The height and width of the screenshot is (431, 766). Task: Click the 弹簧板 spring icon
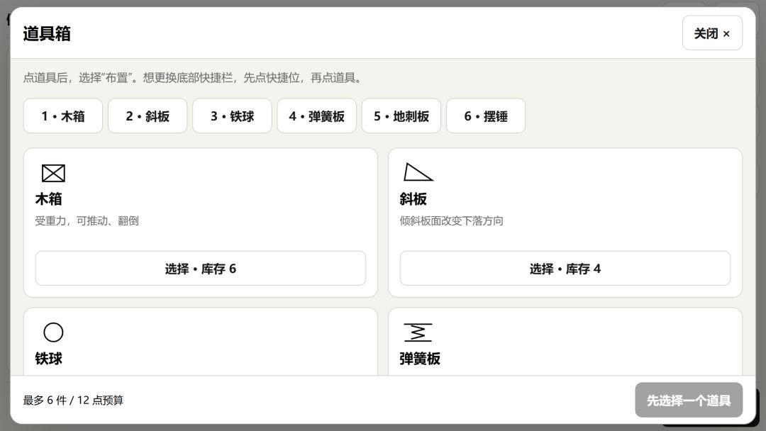(418, 332)
